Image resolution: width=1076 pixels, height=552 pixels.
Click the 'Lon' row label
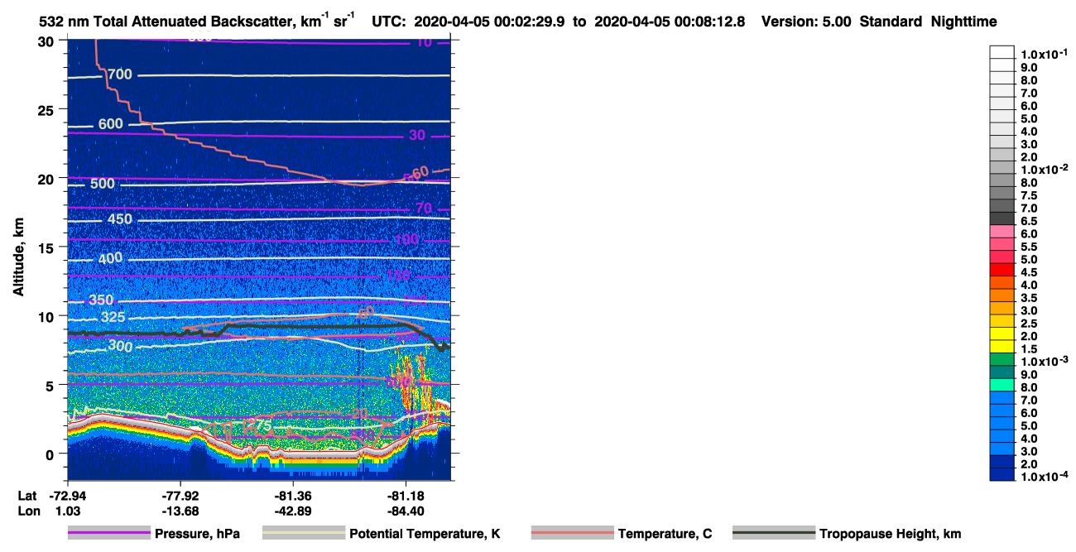coord(28,511)
